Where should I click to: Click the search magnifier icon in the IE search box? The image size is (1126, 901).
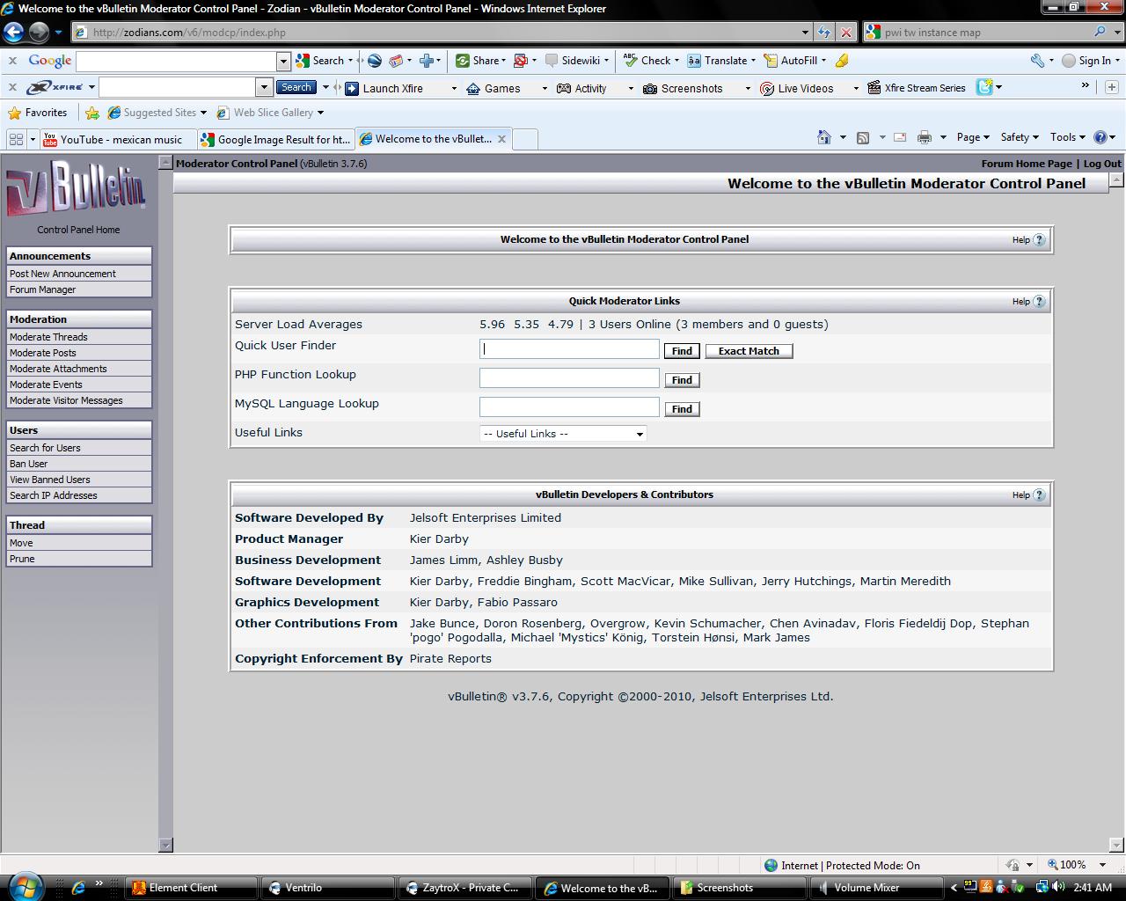coord(1100,32)
